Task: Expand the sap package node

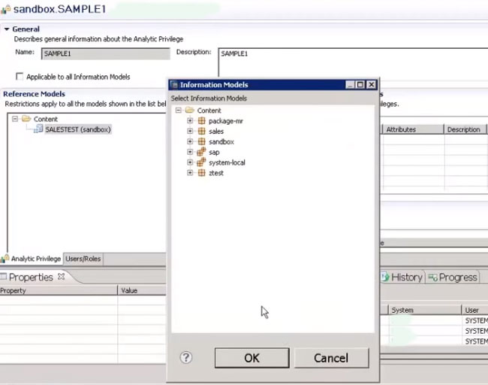Action: click(x=190, y=152)
